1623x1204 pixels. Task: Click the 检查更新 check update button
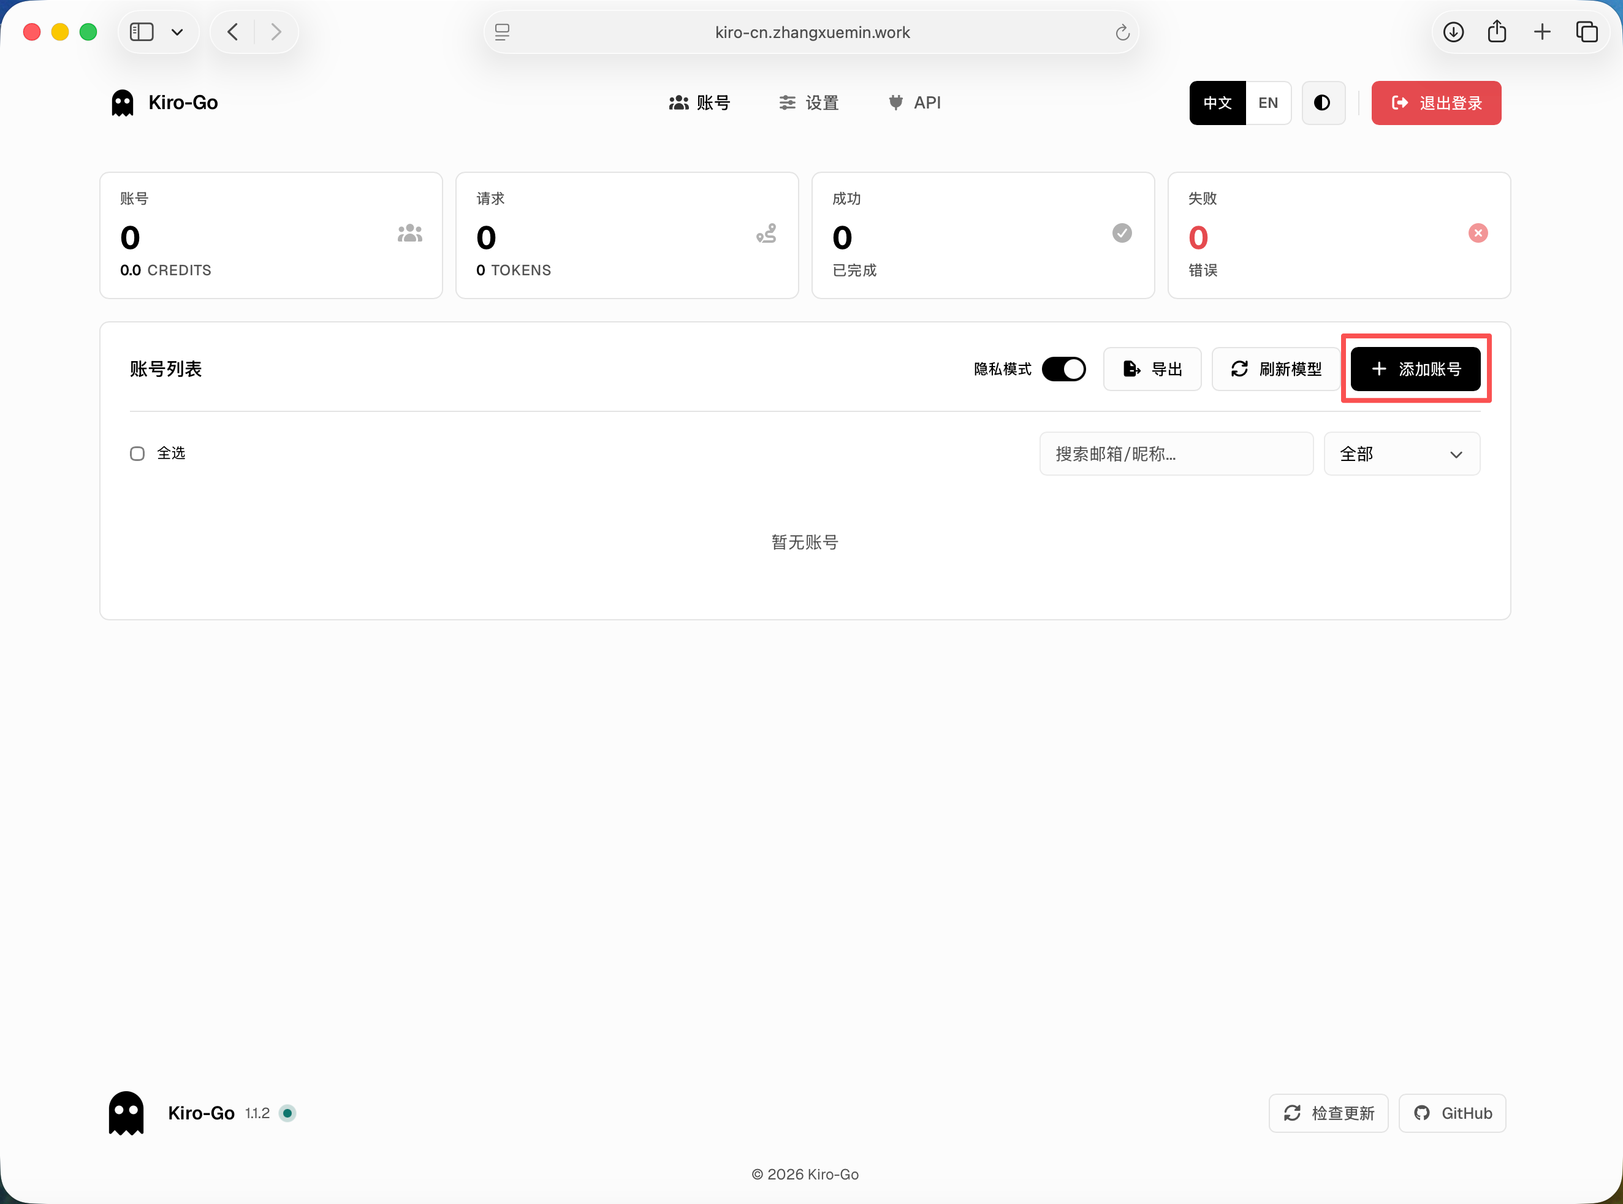[1328, 1113]
